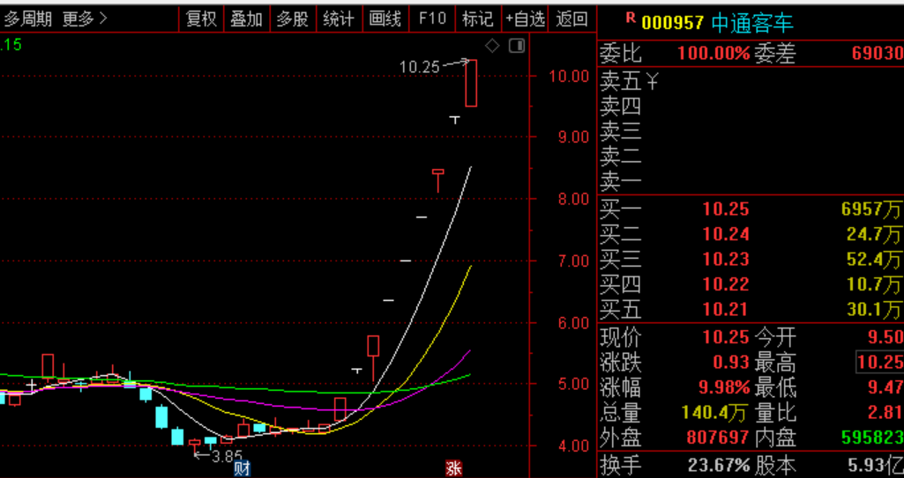Click the red 涨 limit-up marker
The image size is (904, 478).
(x=453, y=468)
